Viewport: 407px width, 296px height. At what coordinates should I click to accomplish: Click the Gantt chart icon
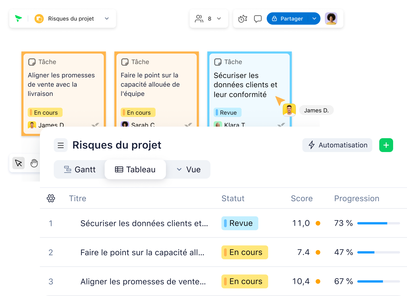tap(68, 169)
